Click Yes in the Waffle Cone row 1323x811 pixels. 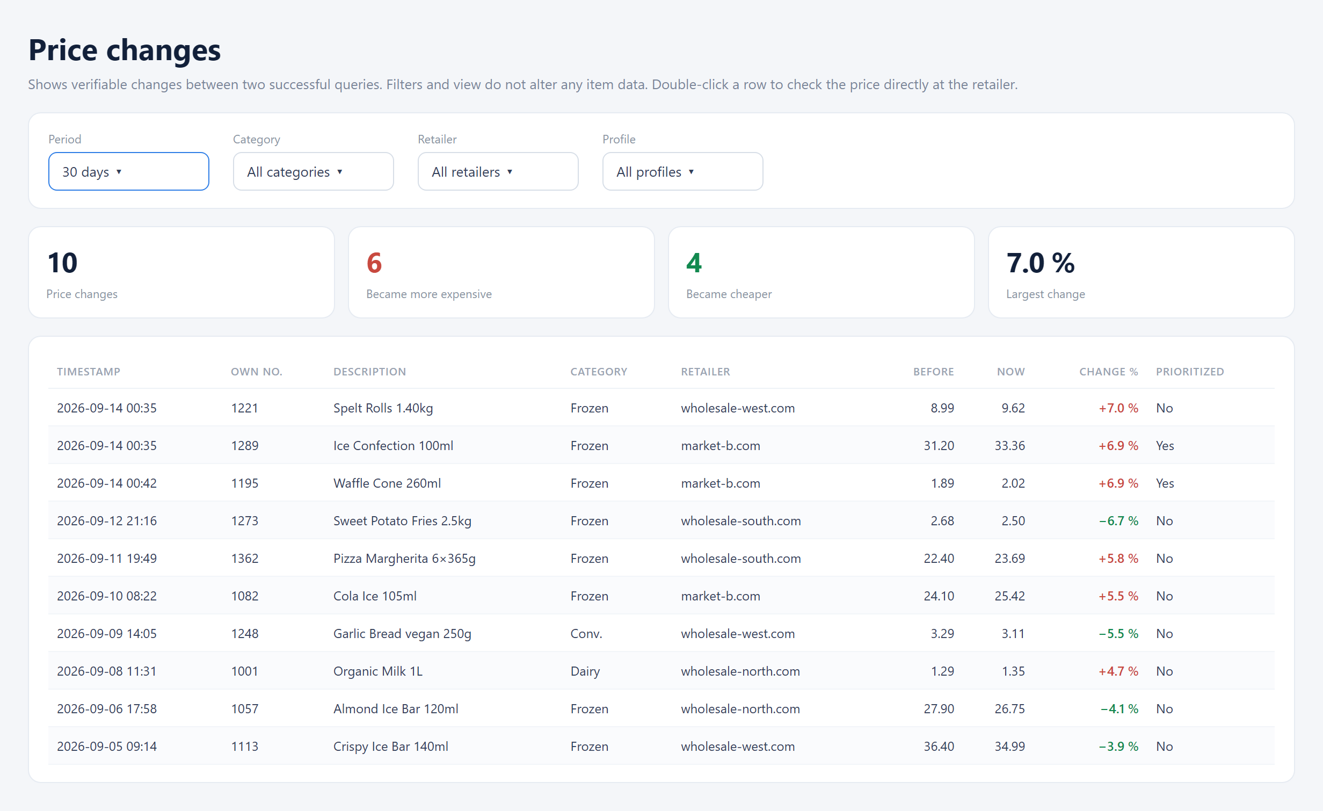[1165, 483]
